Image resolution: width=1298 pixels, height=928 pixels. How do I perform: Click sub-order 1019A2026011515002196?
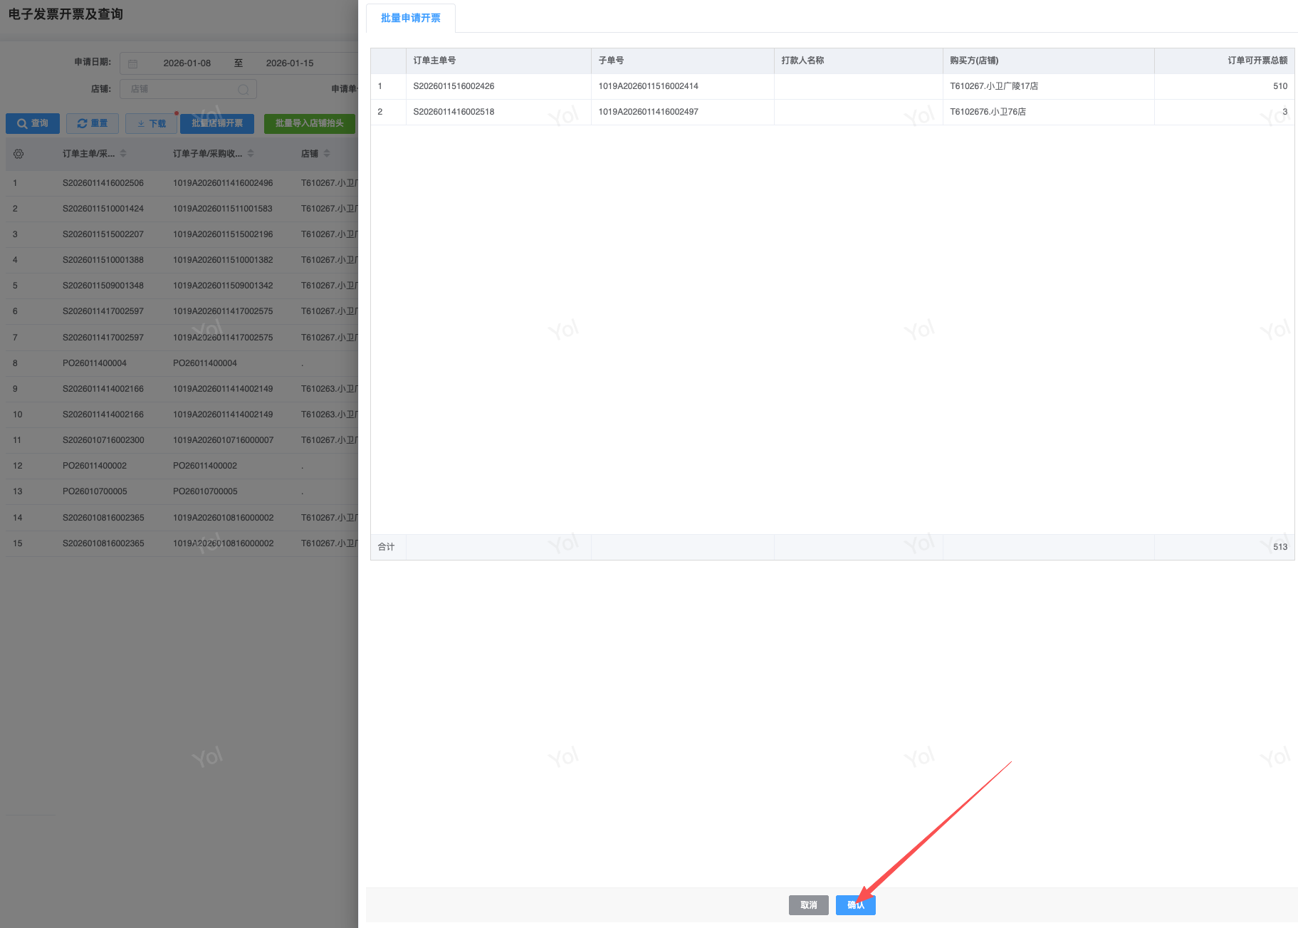223,234
